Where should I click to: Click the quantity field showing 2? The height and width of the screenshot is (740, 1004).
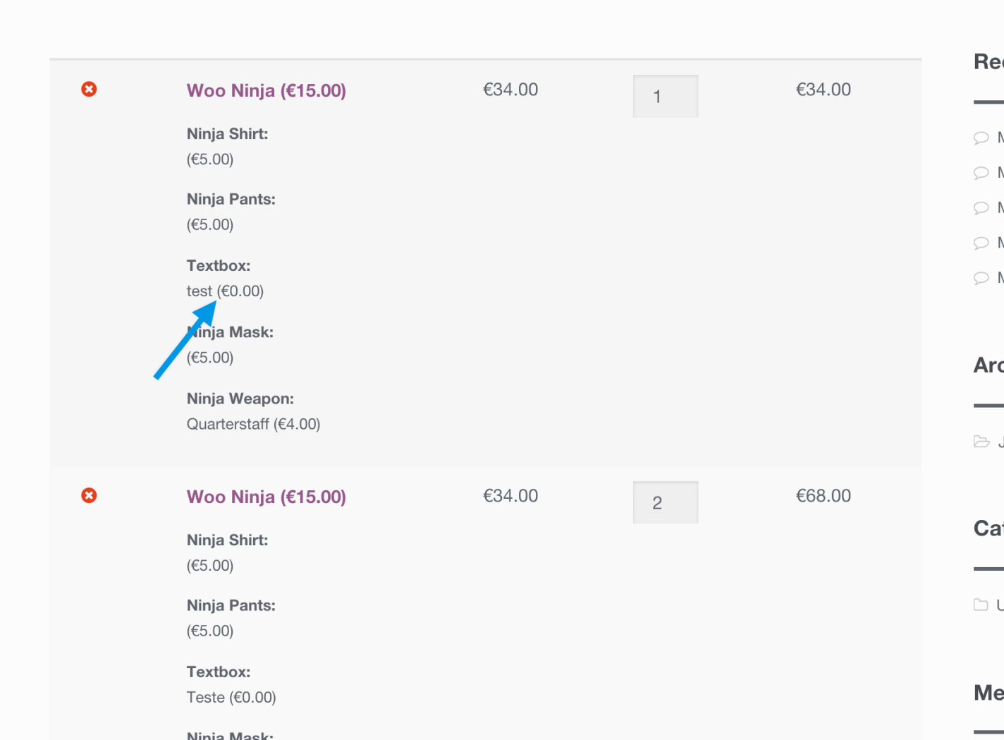[665, 502]
